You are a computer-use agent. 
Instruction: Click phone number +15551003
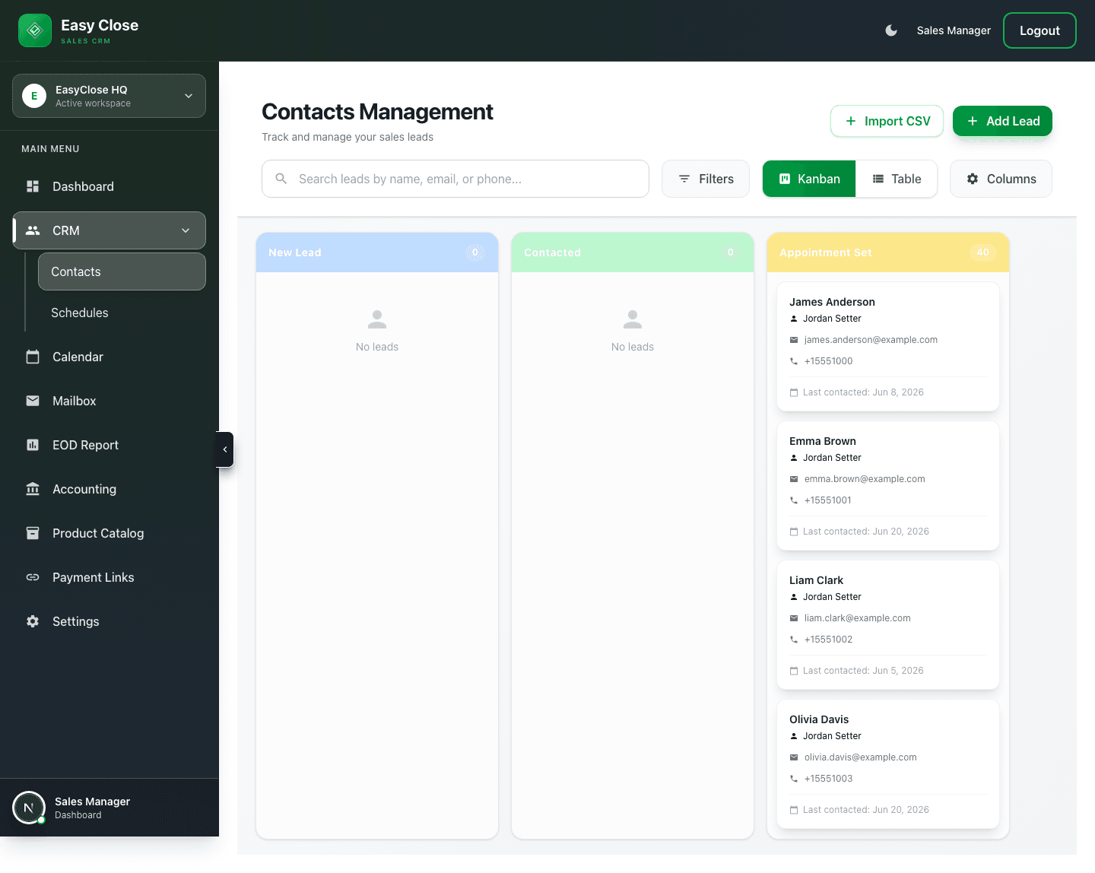[829, 779]
